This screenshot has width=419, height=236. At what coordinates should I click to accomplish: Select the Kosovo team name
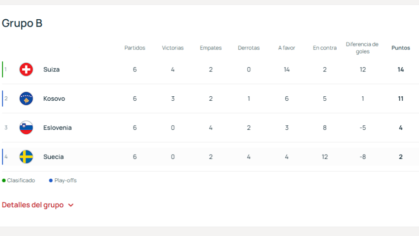tap(54, 99)
